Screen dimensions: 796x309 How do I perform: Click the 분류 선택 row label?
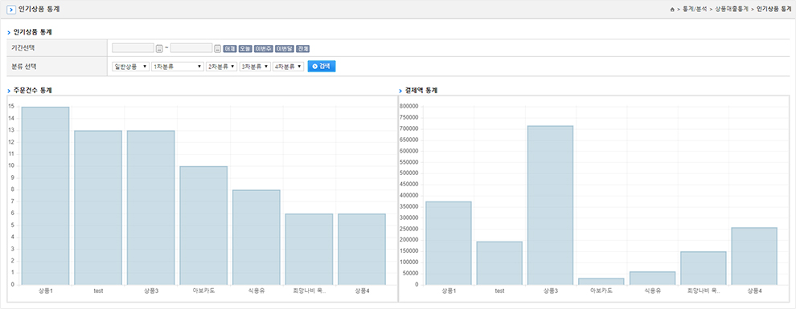[x=24, y=67]
